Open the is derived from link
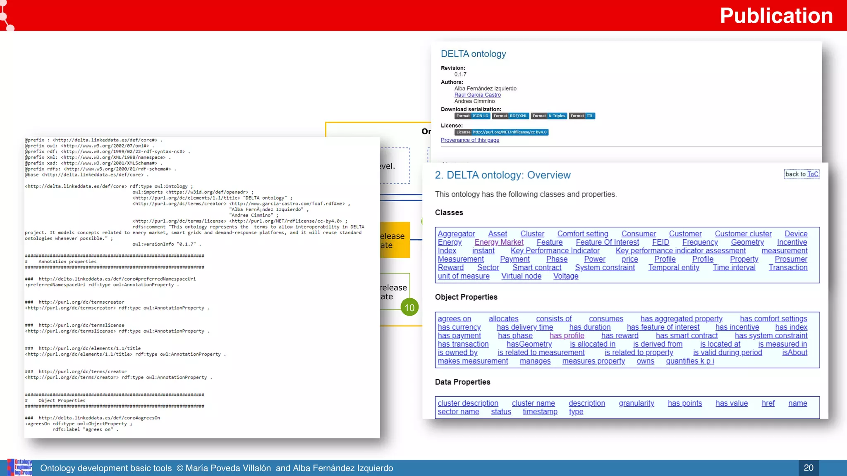Viewport: 847px width, 476px height. tap(658, 344)
